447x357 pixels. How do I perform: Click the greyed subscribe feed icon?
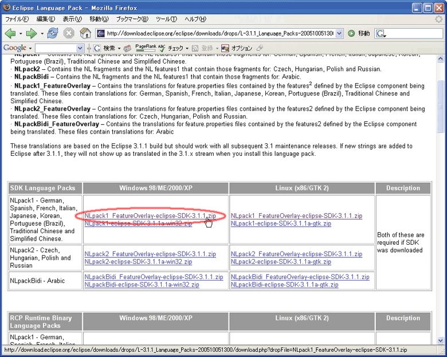click(x=195, y=48)
